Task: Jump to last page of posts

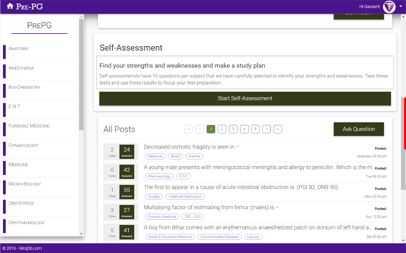Action: pyautogui.click(x=278, y=129)
